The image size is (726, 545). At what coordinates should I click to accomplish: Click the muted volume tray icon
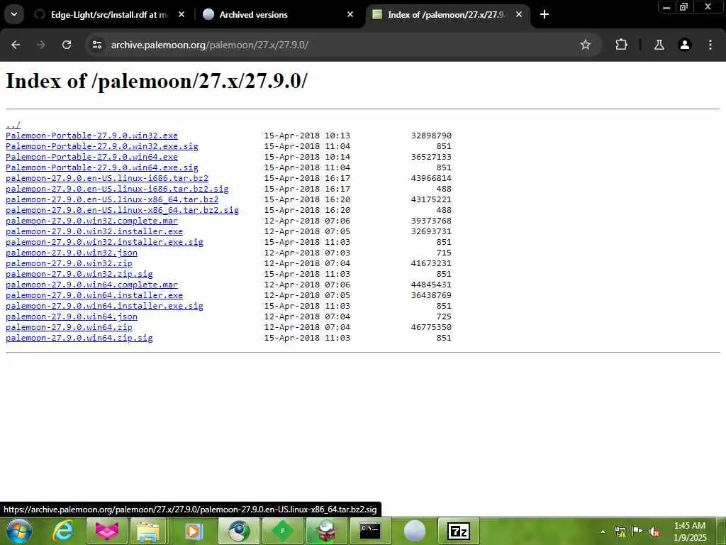click(x=654, y=532)
